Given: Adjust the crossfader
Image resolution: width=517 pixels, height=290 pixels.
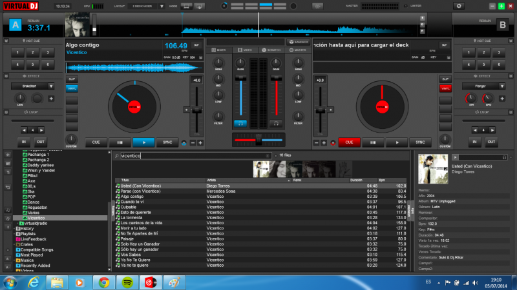Looking at the screenshot, I should click(x=258, y=140).
